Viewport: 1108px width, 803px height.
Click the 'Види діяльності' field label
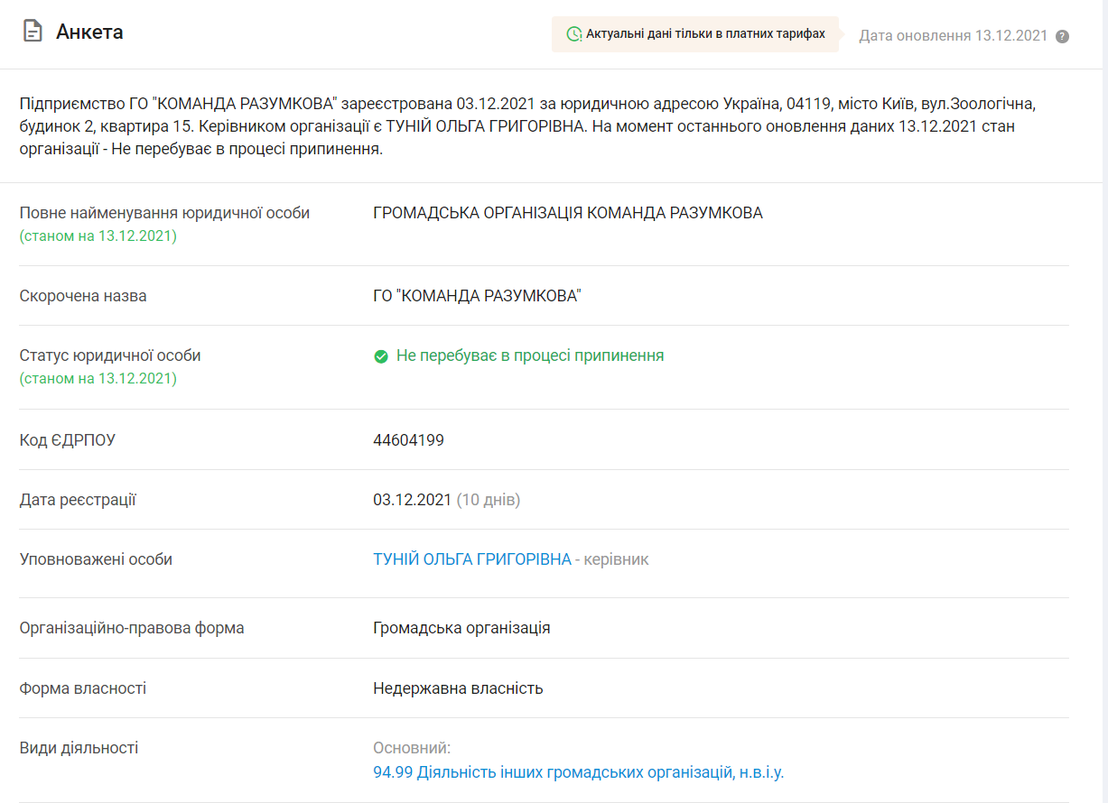(79, 748)
